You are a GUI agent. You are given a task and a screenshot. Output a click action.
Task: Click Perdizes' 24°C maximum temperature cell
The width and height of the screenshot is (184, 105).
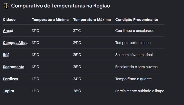pyautogui.click(x=77, y=79)
